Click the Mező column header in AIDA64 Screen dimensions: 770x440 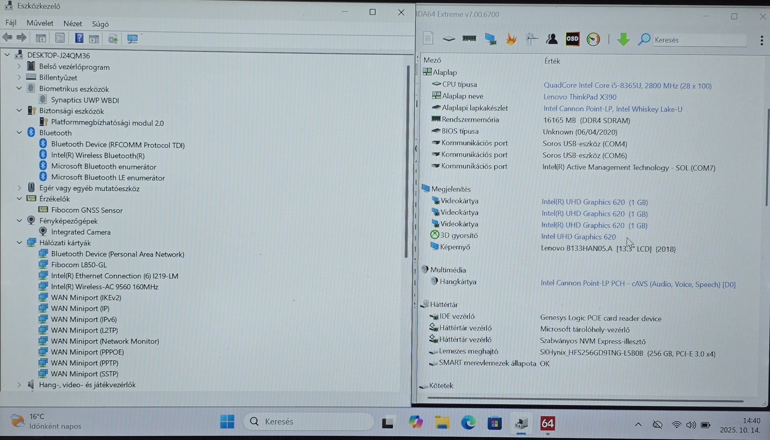coord(432,60)
